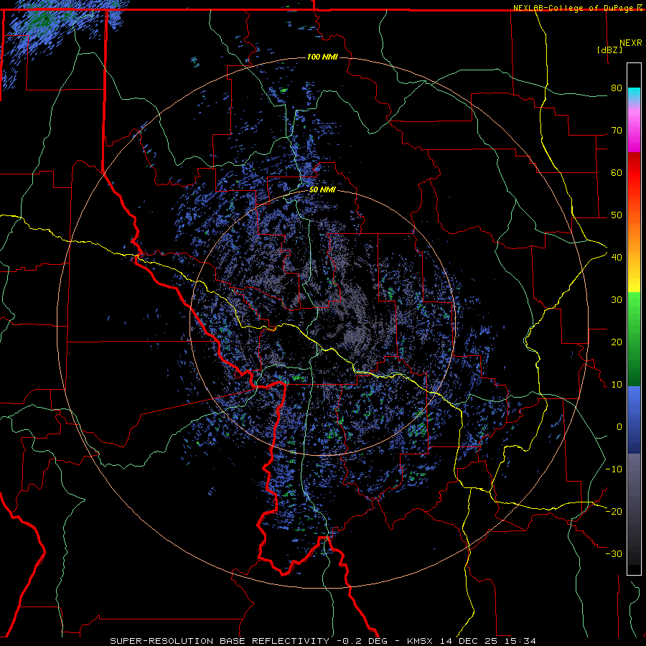Click the orange segment of the color bar
This screenshot has height=646, width=646.
[634, 235]
